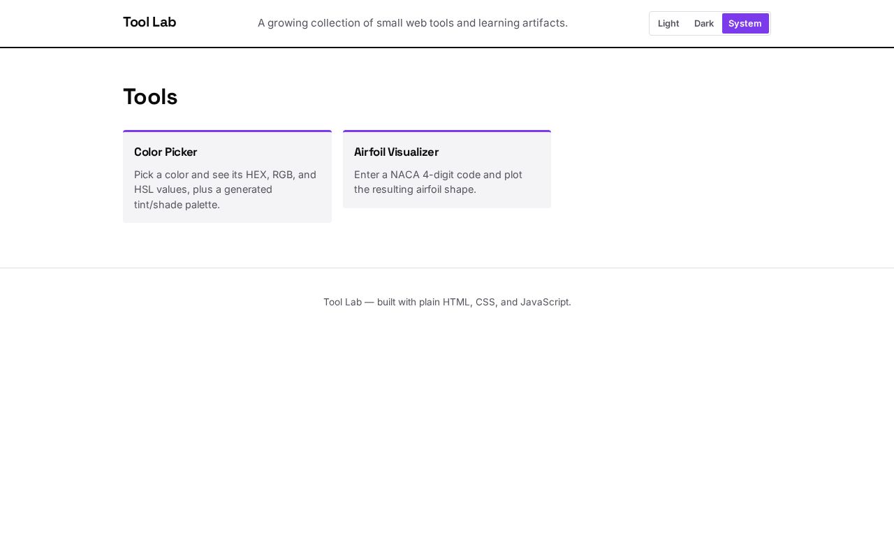Click the 'Enter a NACA 4-digit code' description

438,182
